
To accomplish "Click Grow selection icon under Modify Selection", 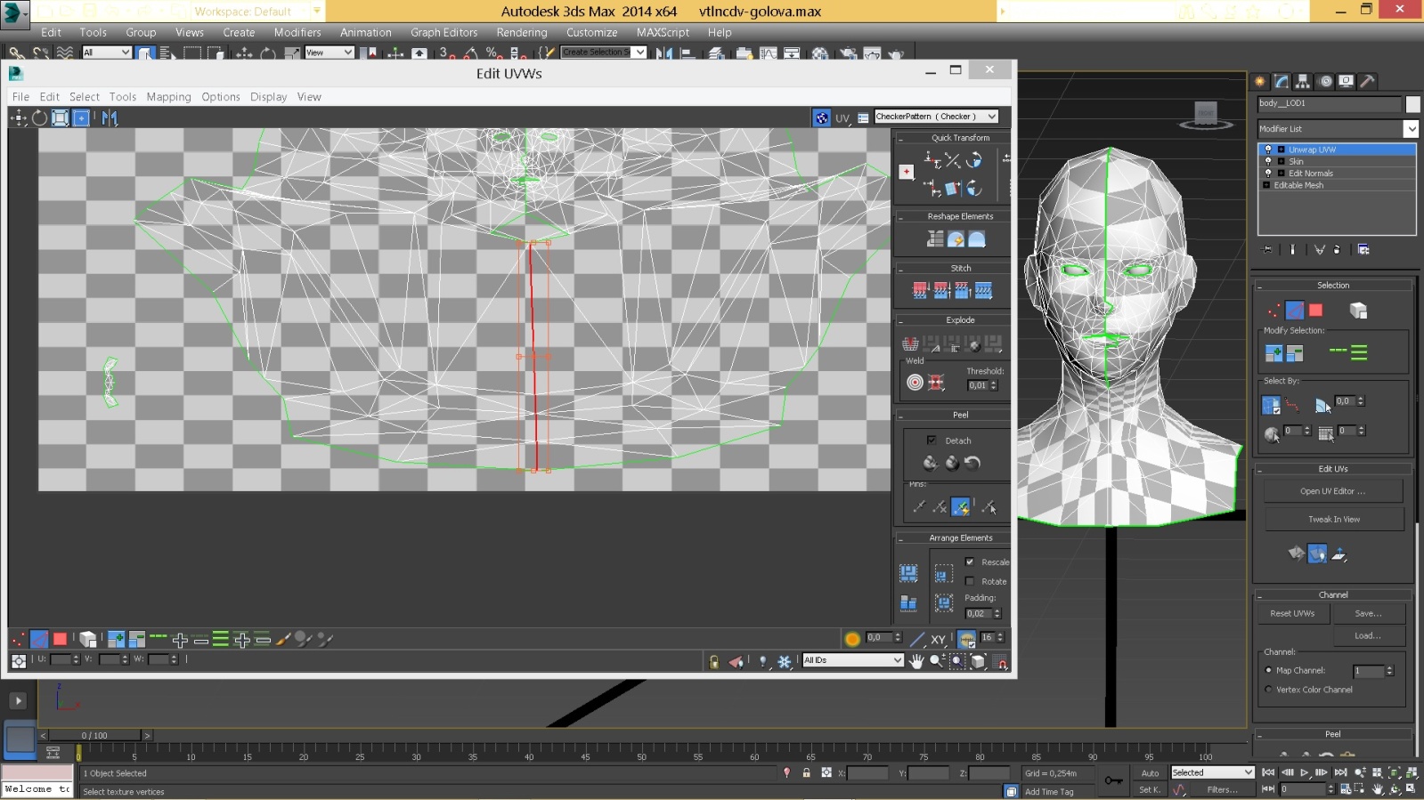I will pos(1274,353).
